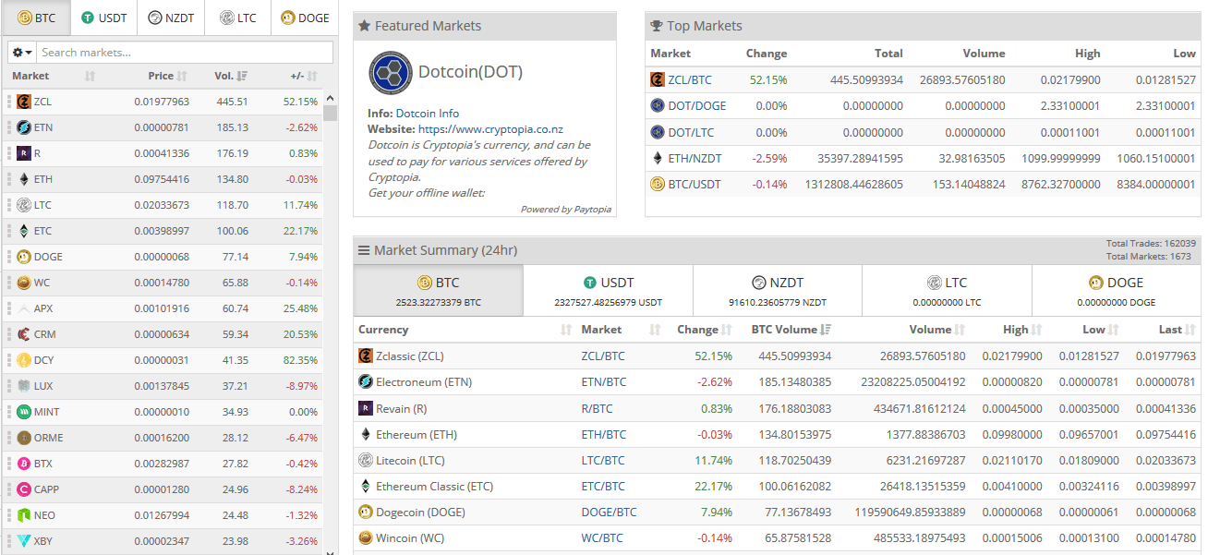
Task: Select the USDT tab in Market Summary
Action: (608, 291)
